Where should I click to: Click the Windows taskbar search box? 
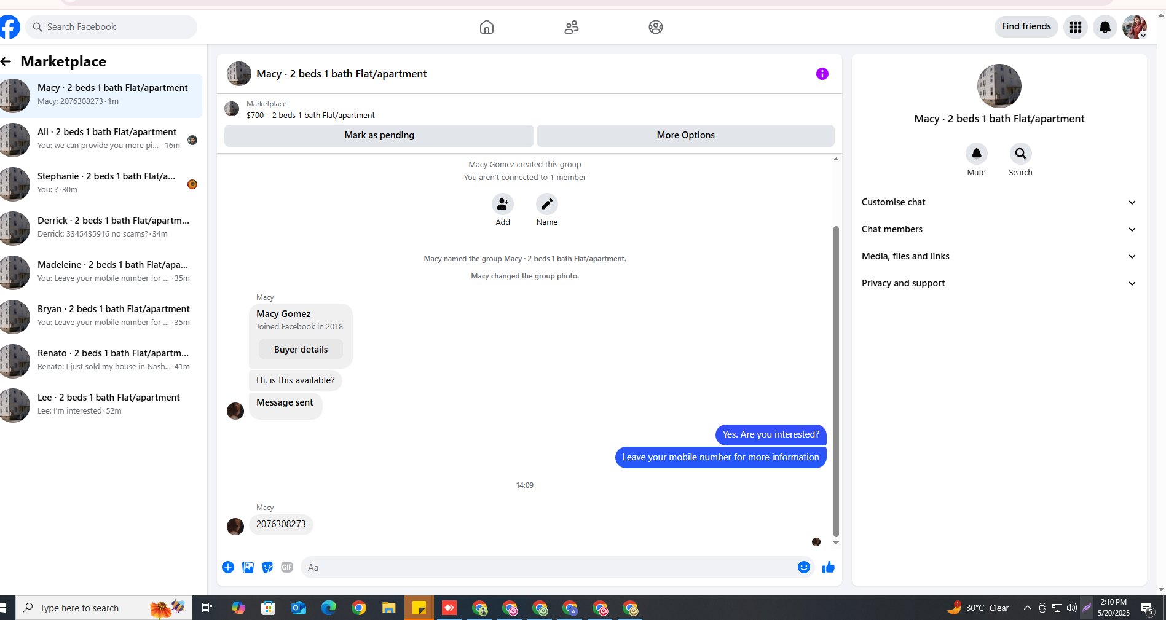coord(104,608)
